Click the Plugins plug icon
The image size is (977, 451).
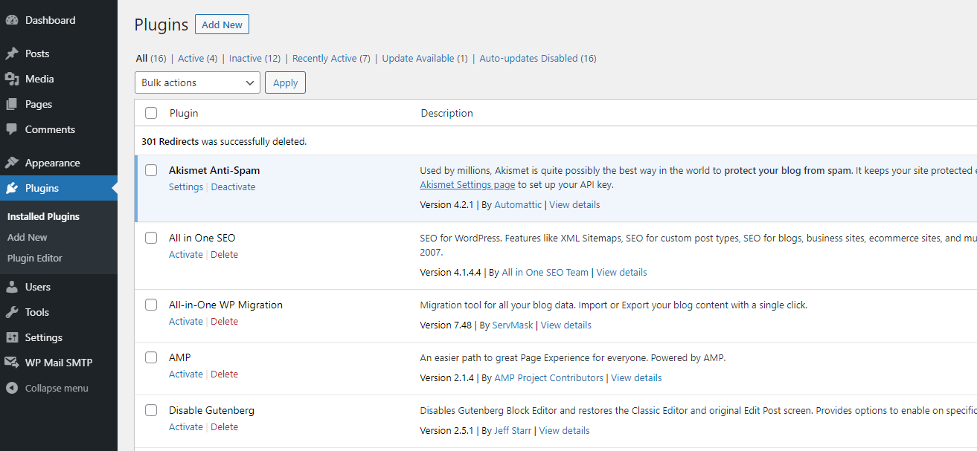12,188
